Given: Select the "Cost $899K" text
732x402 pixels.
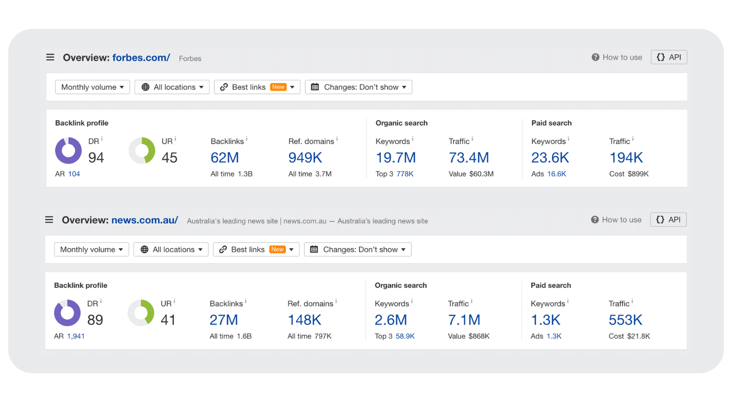Looking at the screenshot, I should click(629, 174).
